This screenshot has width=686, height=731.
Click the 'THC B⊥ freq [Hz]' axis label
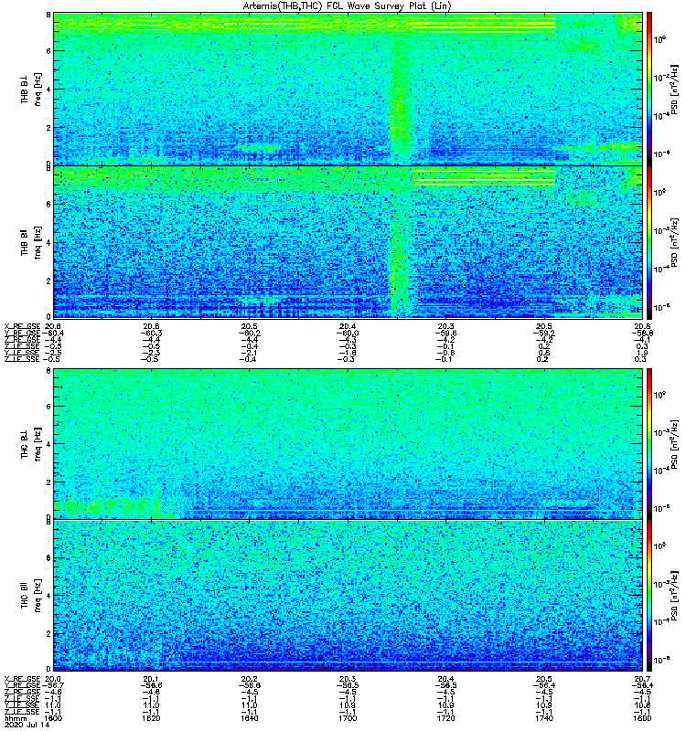coord(31,443)
